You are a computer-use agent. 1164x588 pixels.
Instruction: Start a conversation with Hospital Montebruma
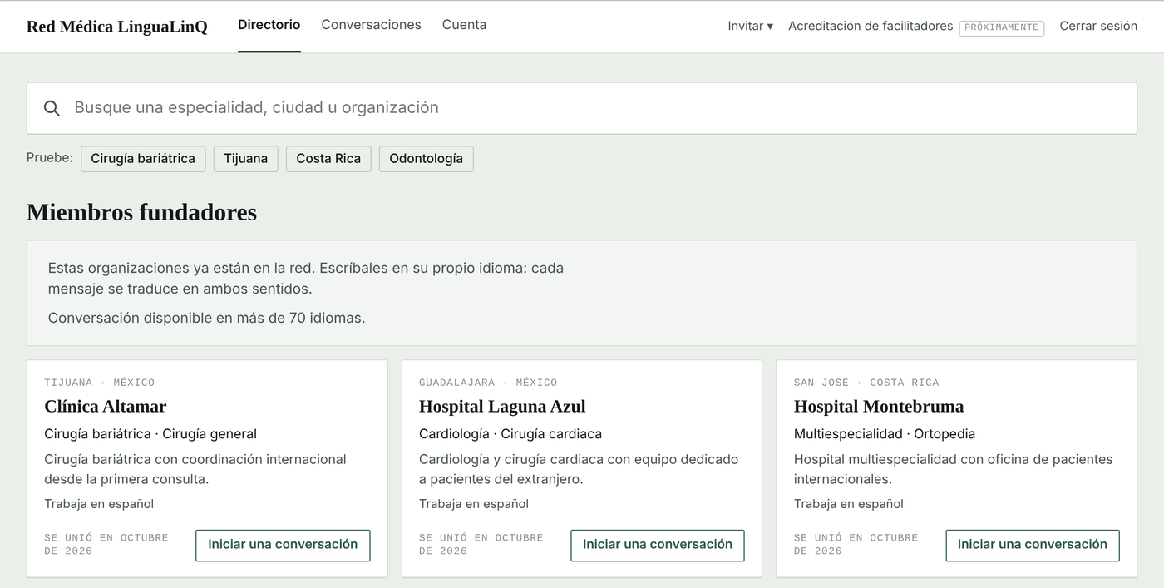coord(1033,545)
